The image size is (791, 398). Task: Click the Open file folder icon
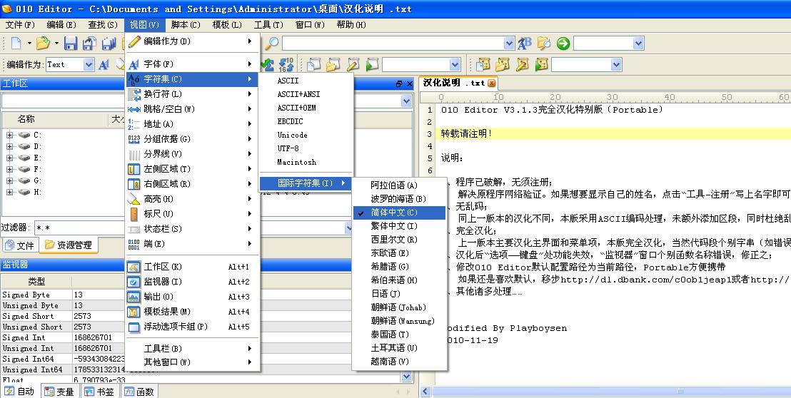[x=43, y=44]
